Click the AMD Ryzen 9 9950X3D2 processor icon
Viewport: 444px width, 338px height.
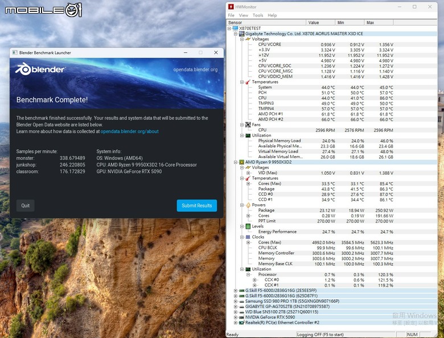point(241,162)
